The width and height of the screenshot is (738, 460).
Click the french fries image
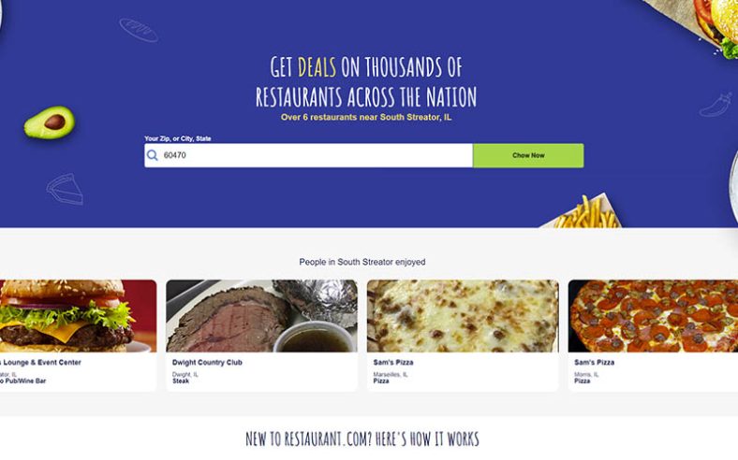[583, 212]
